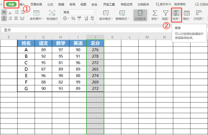
Task: Open the 开发工具 tab
Action: coord(109,4)
